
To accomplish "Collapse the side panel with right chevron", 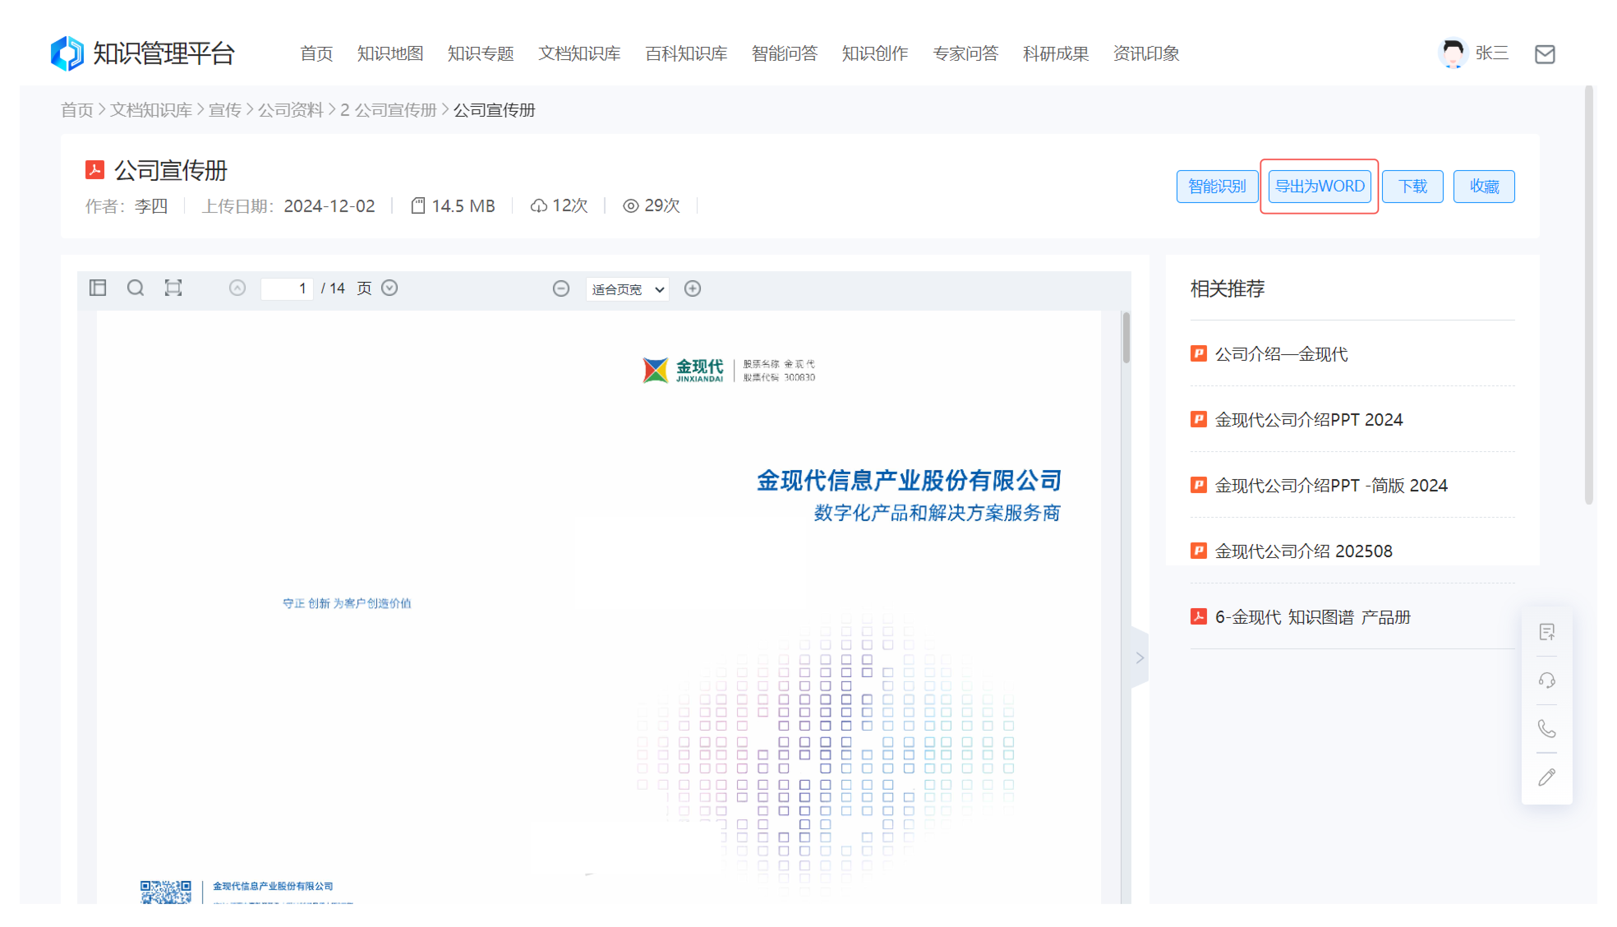I will 1140,658.
